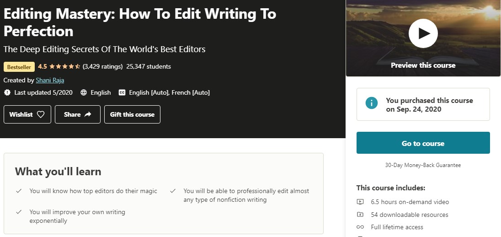The width and height of the screenshot is (501, 237).
Task: Click the last updated badge icon
Action: (7, 92)
